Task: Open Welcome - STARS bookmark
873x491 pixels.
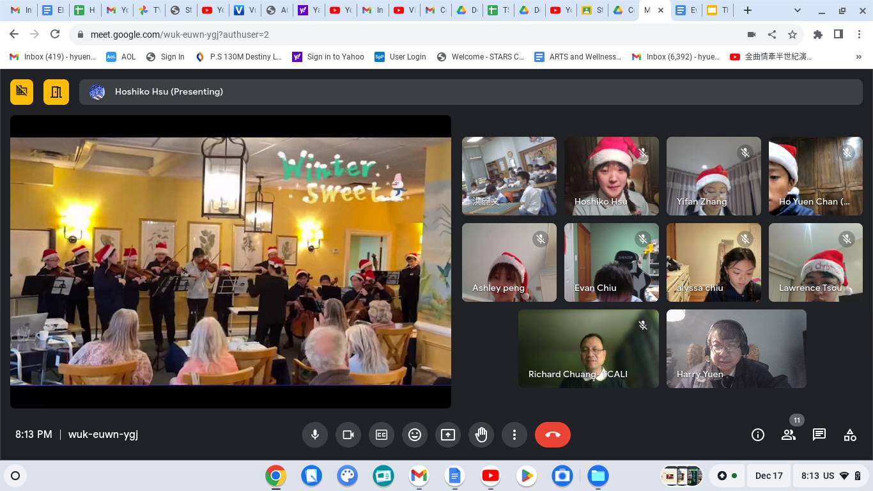Action: [481, 57]
